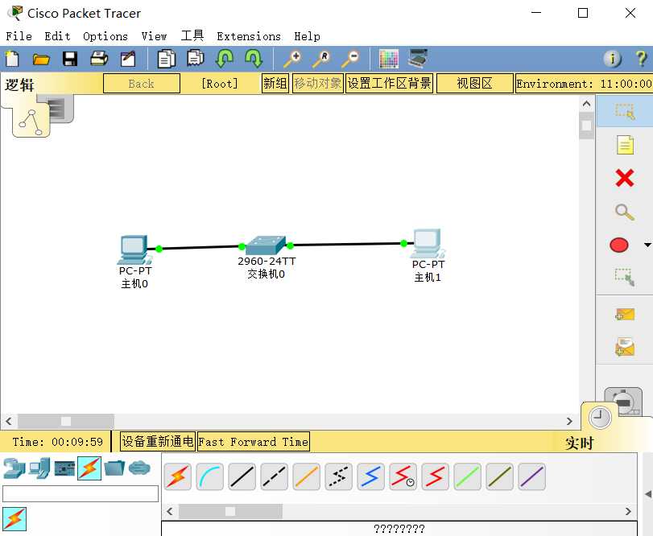
Task: Click Fast Forward Time button
Action: [253, 442]
